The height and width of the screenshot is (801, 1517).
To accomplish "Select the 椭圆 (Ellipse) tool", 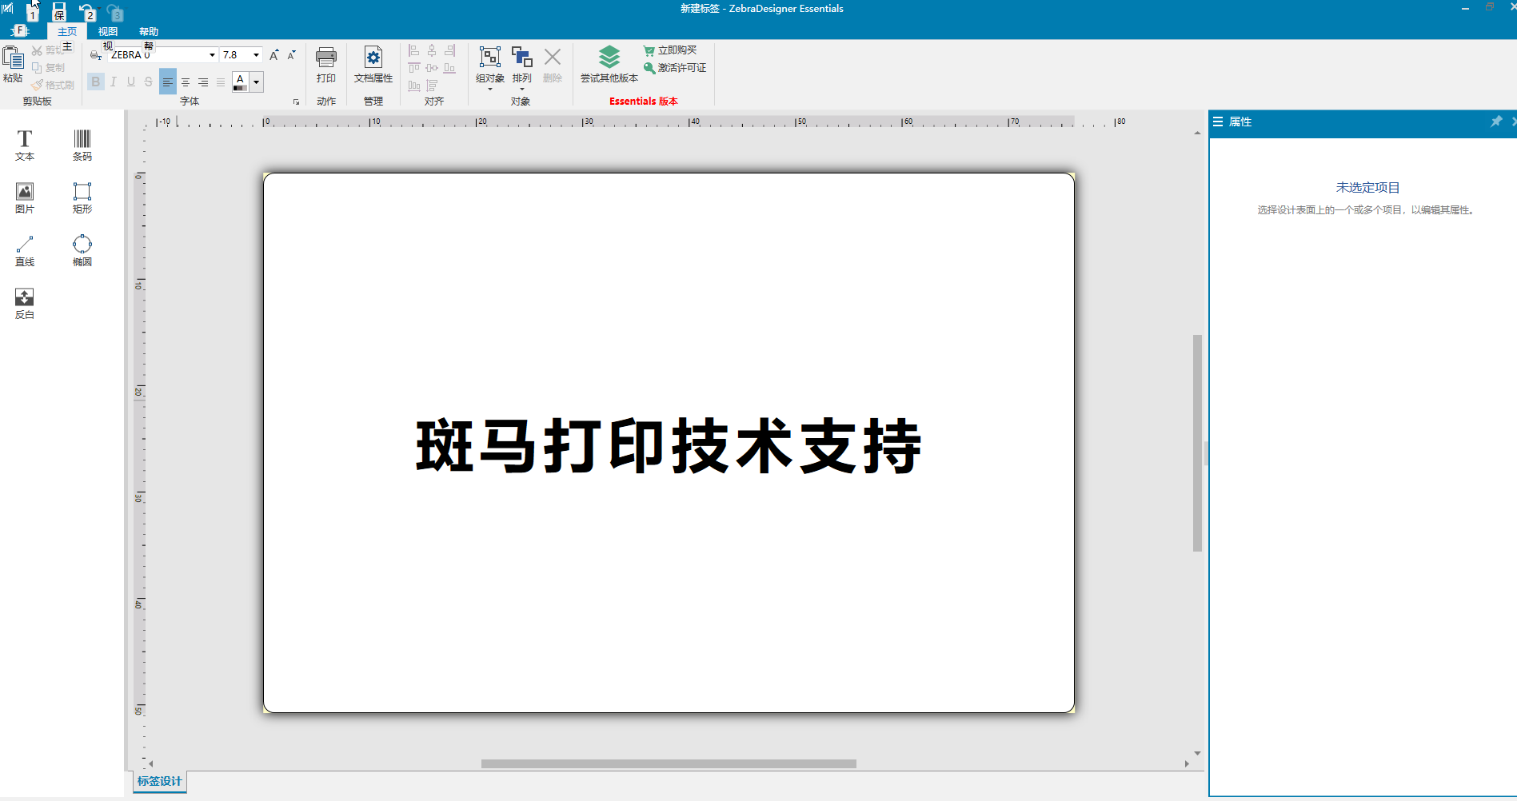I will click(82, 249).
